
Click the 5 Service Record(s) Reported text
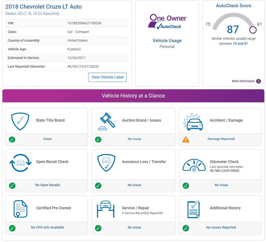tap(142, 213)
